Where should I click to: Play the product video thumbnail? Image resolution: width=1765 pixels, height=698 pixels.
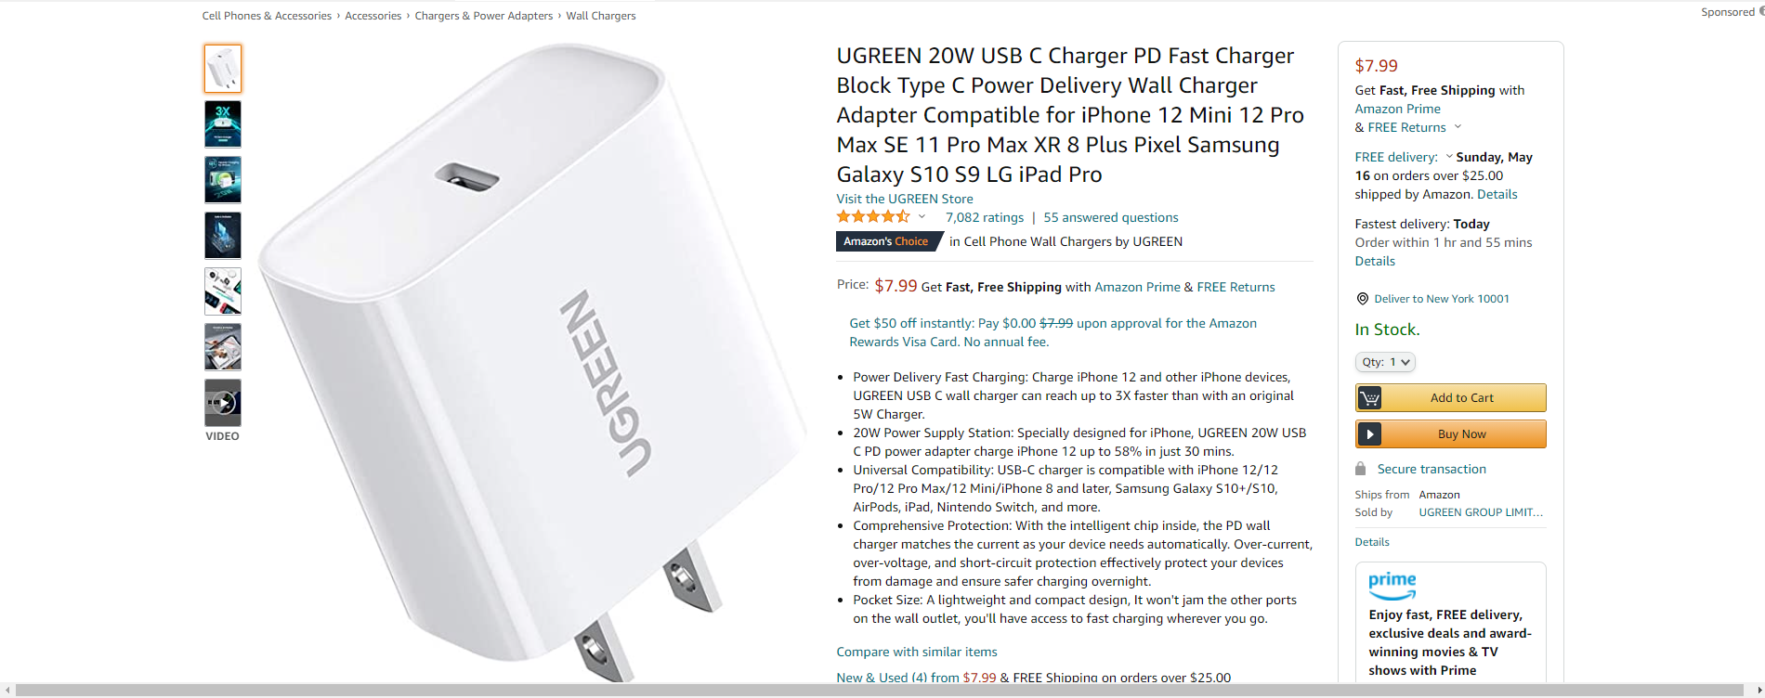223,403
